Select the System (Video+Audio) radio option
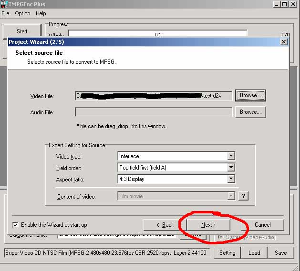This screenshot has width=300, height=271. point(221,237)
